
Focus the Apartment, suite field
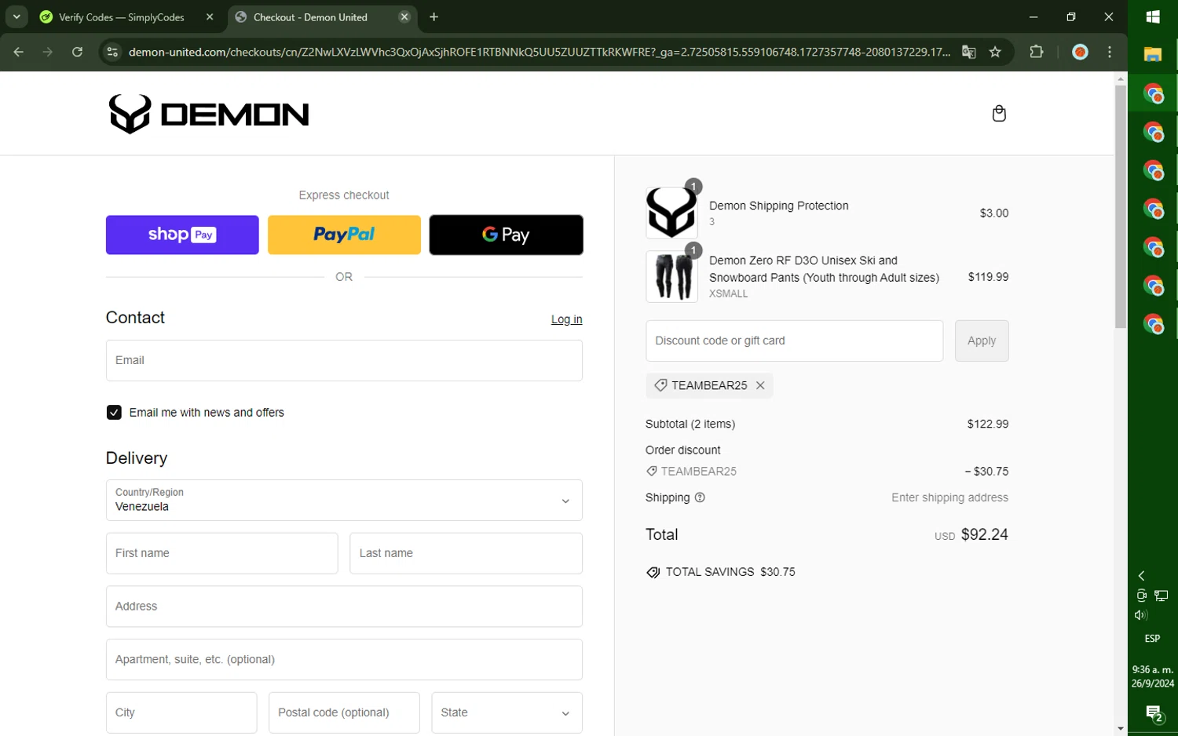(344, 659)
